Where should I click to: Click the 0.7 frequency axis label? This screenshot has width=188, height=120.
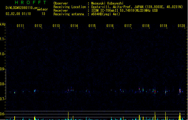click(x=2, y=99)
